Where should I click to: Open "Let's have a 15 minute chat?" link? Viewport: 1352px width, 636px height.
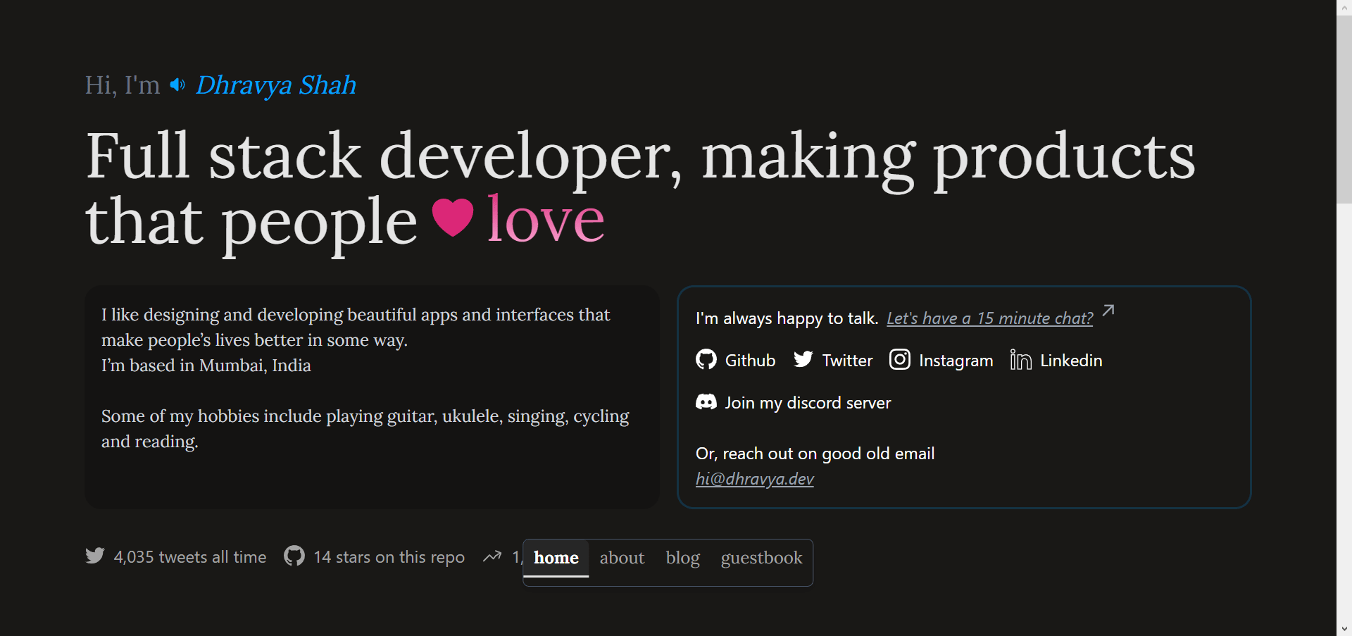point(989,318)
